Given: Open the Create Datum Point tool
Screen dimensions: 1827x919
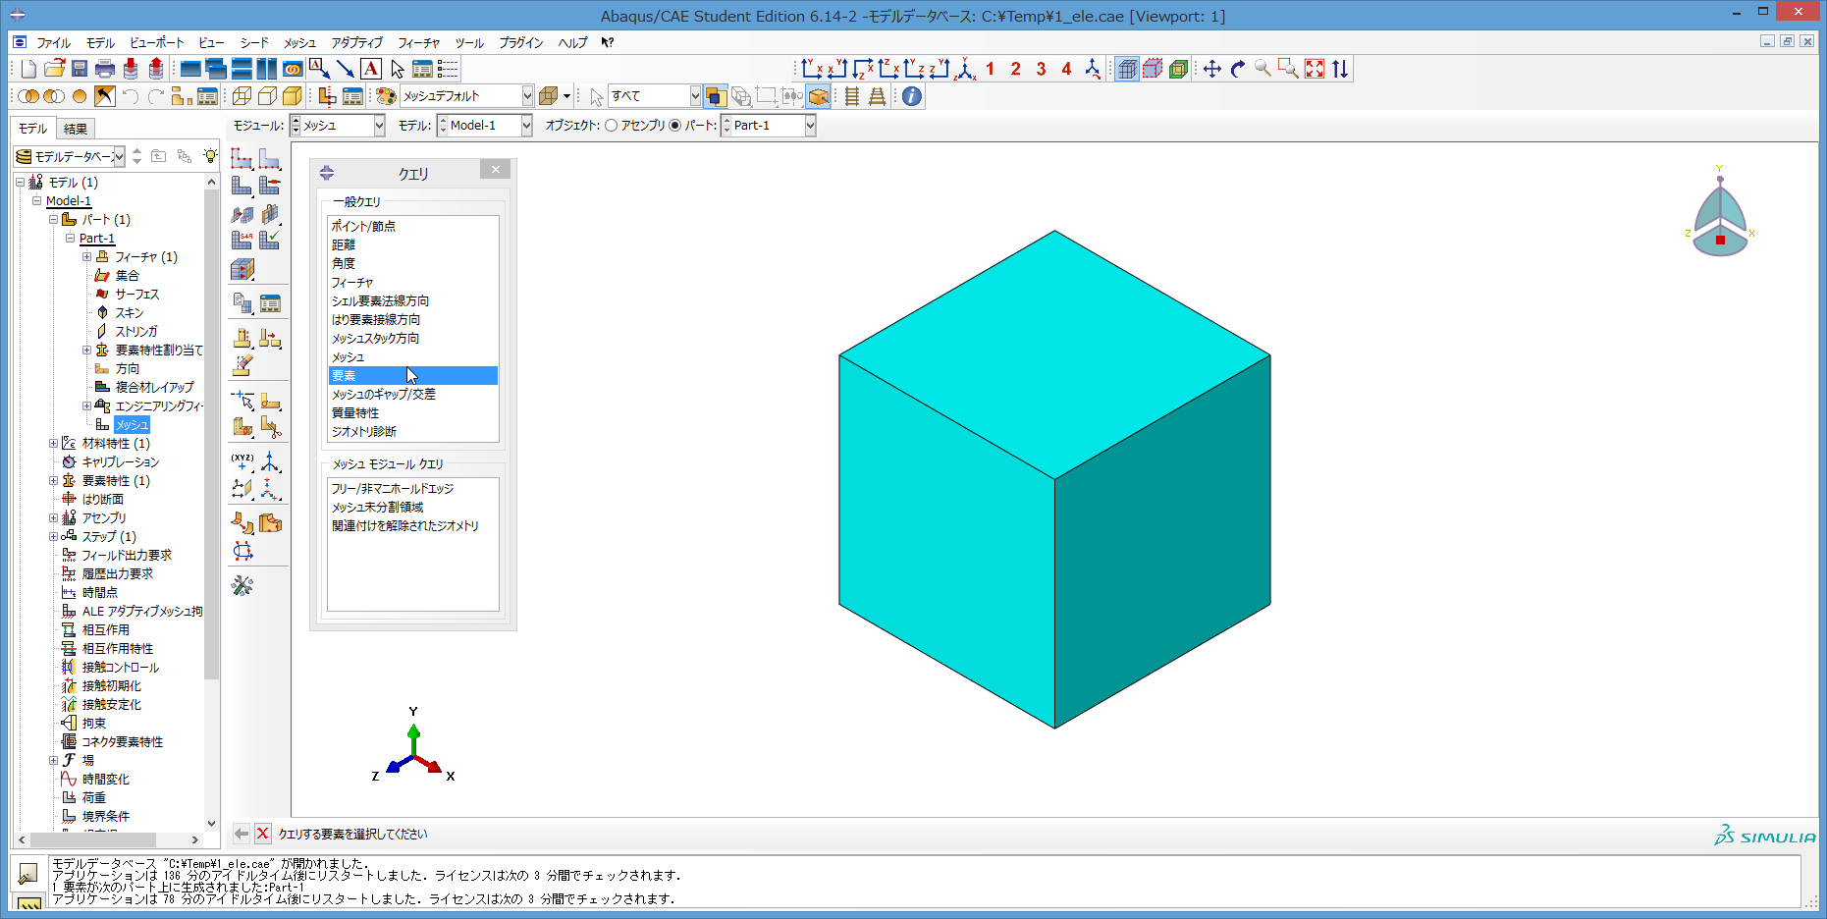Looking at the screenshot, I should (242, 461).
